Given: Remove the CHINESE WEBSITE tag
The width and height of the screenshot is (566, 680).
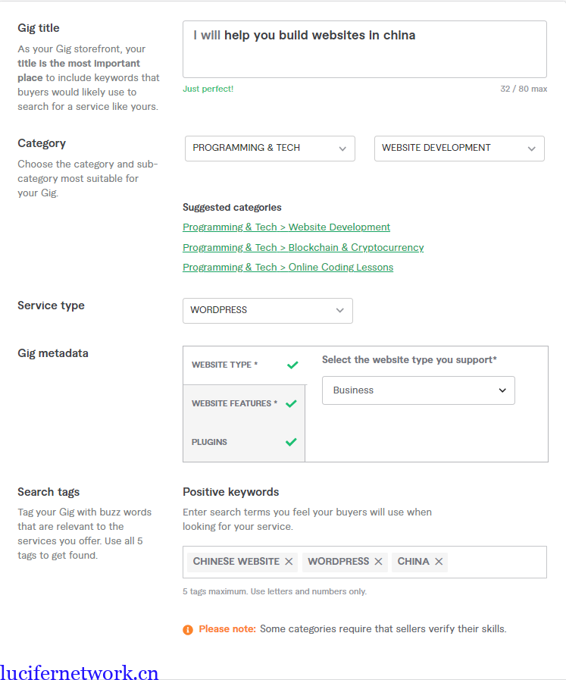Looking at the screenshot, I should [289, 562].
